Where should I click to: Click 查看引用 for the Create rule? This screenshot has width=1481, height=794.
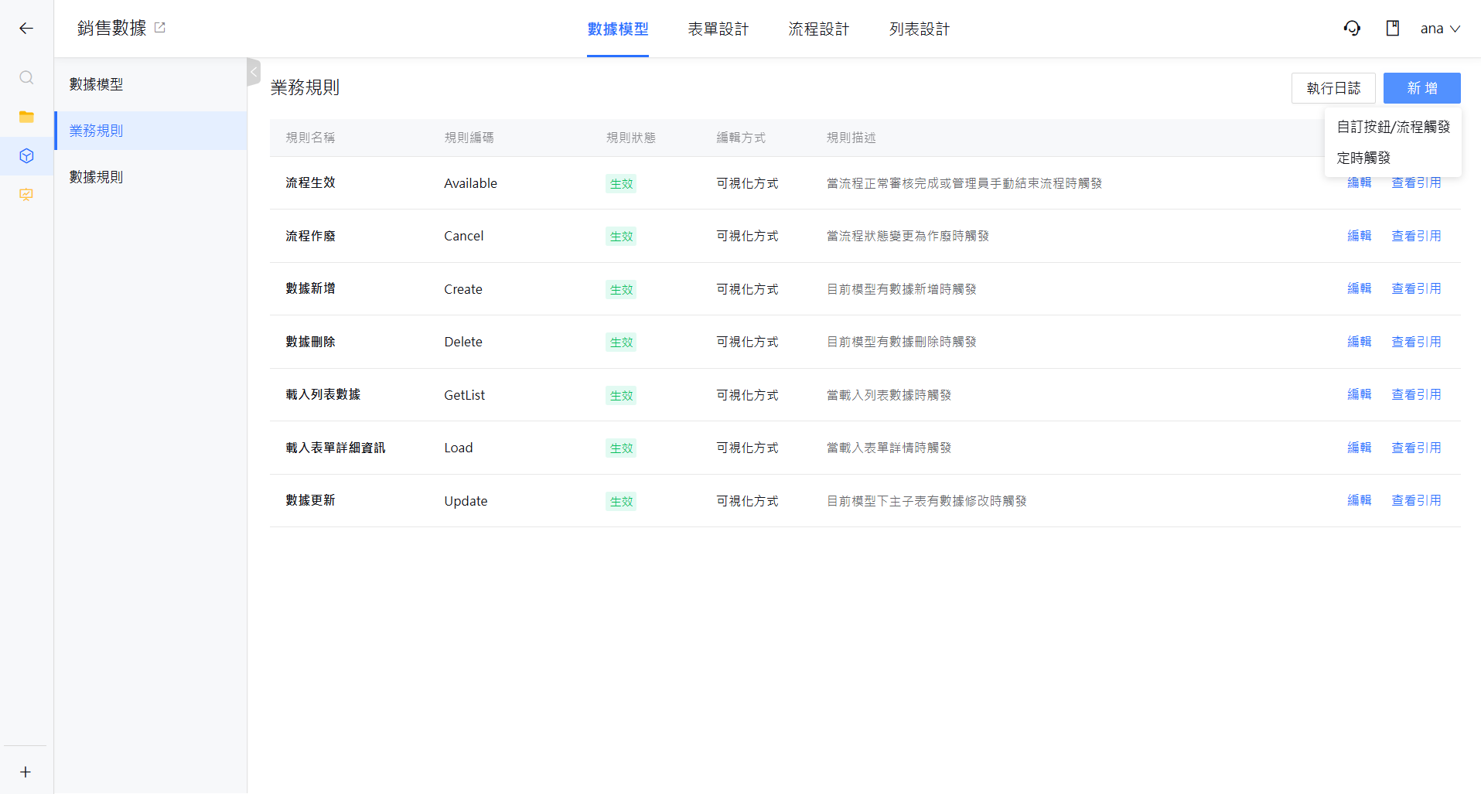coord(1417,288)
